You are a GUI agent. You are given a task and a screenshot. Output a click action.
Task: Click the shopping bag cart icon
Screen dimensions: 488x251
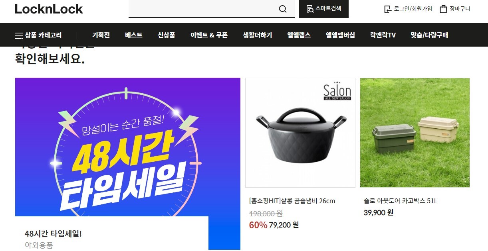tap(443, 9)
